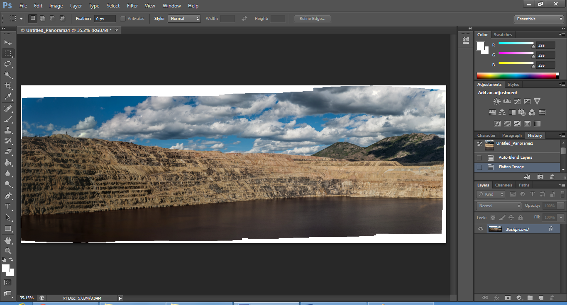The image size is (567, 305).
Task: Select the Spot Healing Brush tool
Action: 8,109
